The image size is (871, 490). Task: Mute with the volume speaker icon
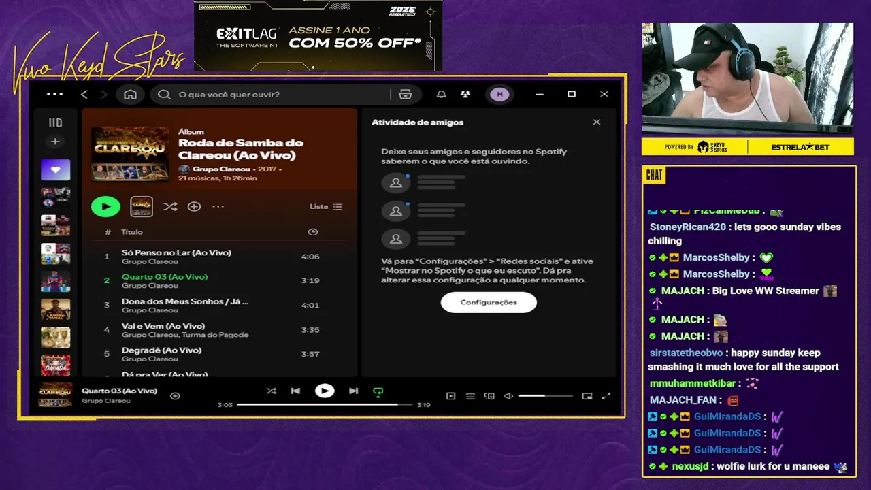pos(508,395)
